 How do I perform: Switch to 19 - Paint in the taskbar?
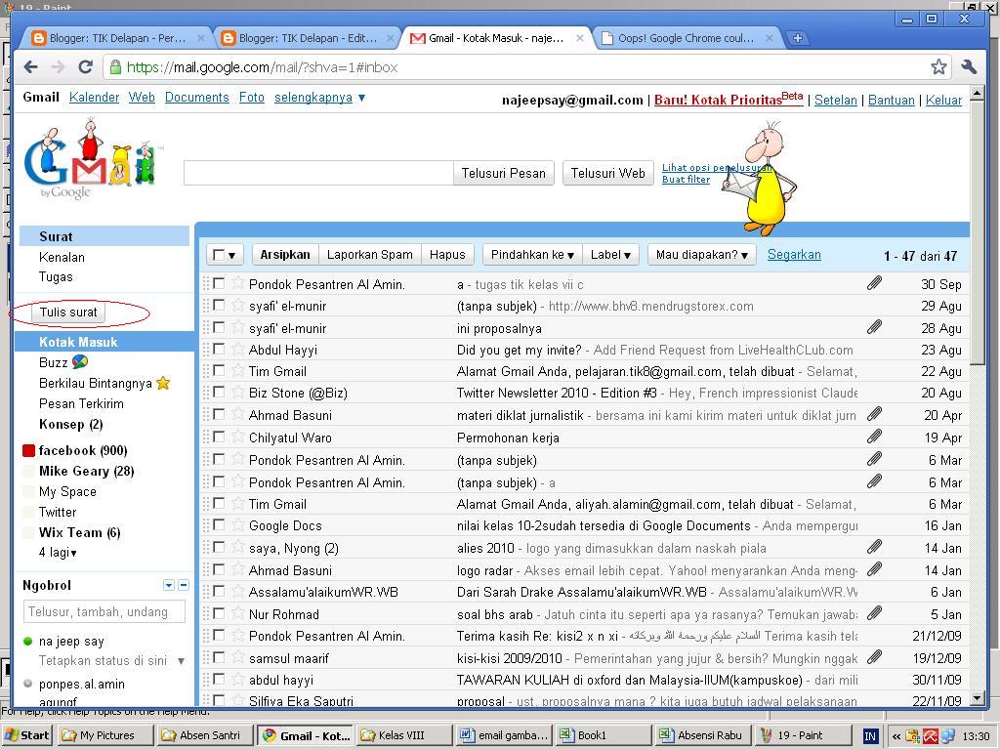803,735
